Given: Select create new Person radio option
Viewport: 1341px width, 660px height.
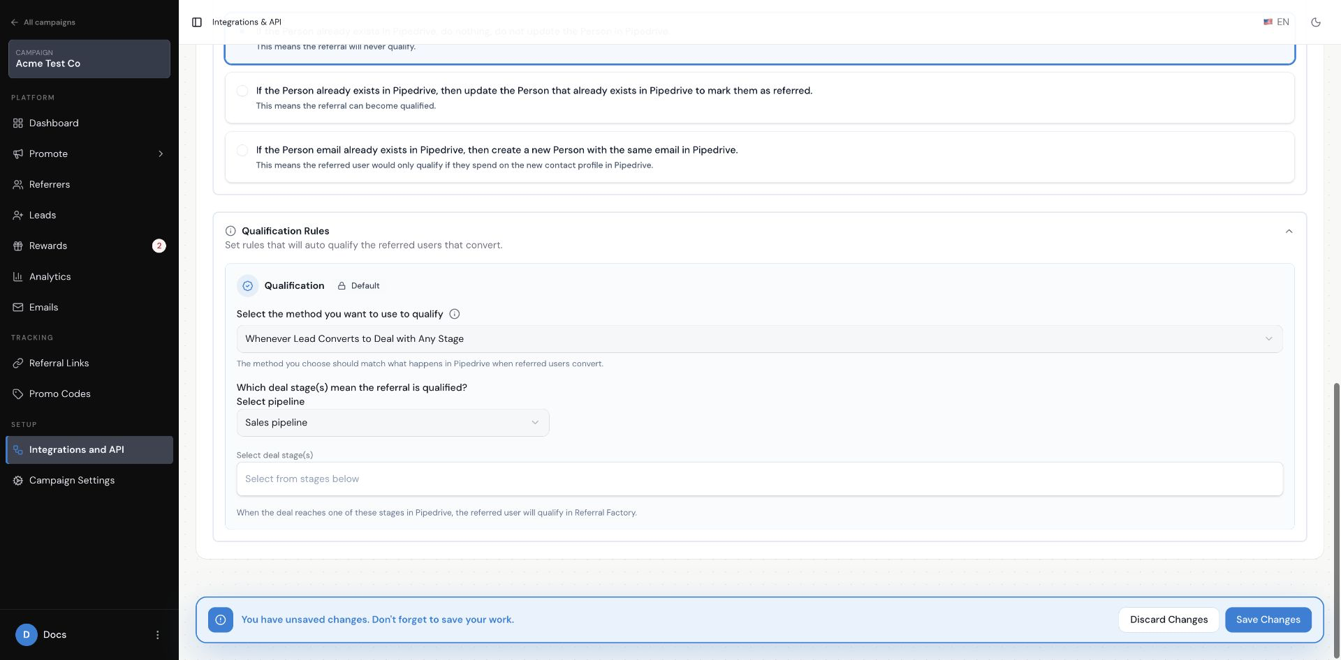Looking at the screenshot, I should [x=242, y=150].
